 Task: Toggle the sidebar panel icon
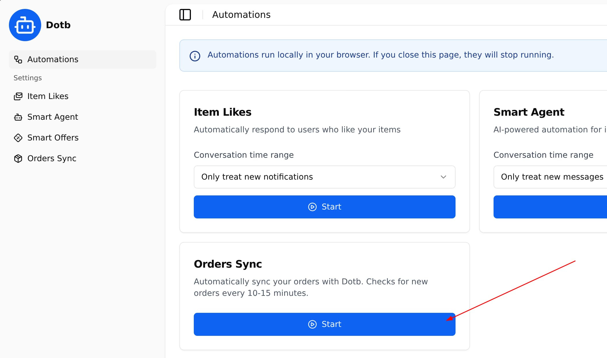(x=185, y=15)
